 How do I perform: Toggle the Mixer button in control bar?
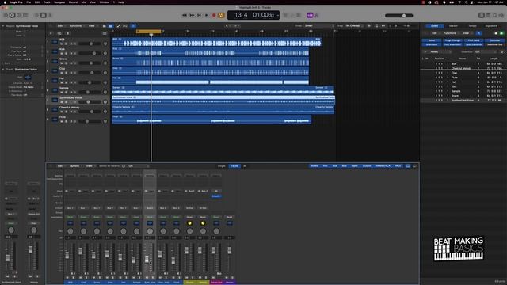43,15
